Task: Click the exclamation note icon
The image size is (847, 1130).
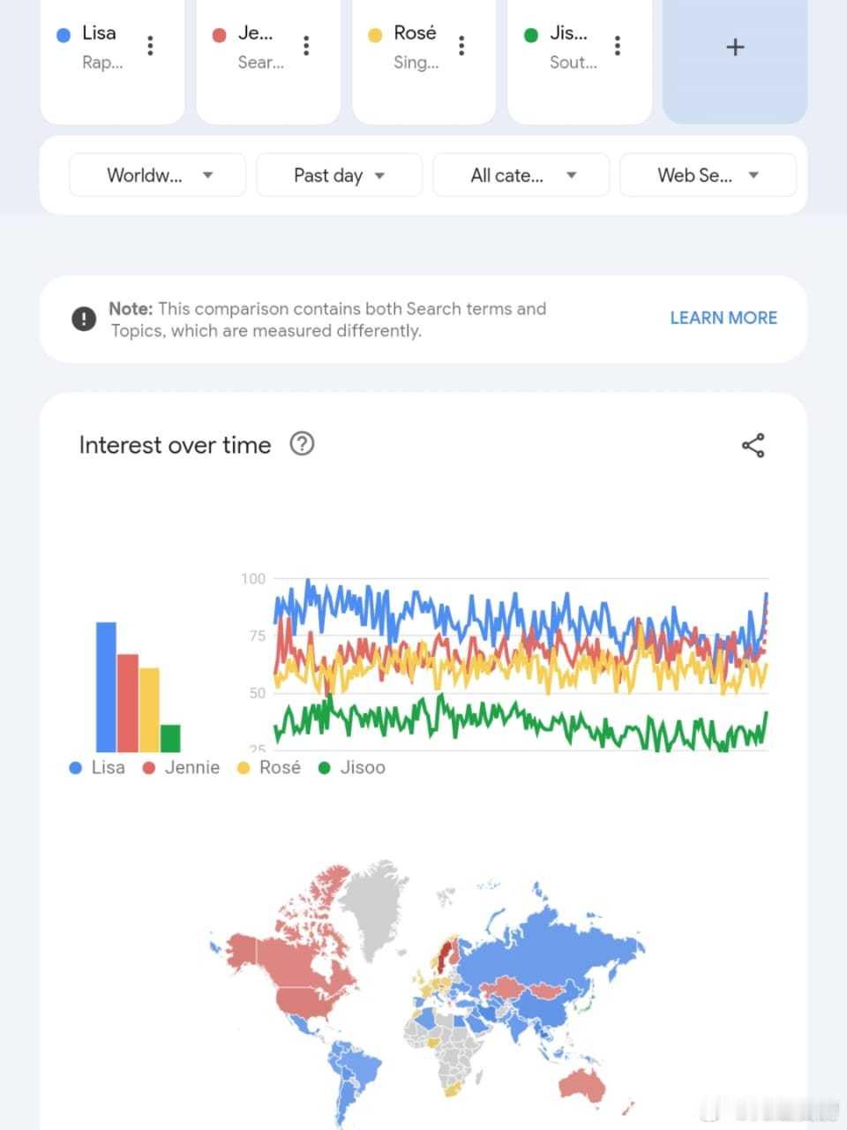Action: pos(84,319)
